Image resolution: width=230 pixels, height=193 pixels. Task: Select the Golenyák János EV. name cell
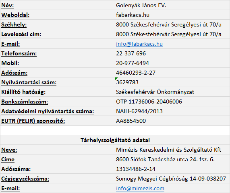coord(172,5)
